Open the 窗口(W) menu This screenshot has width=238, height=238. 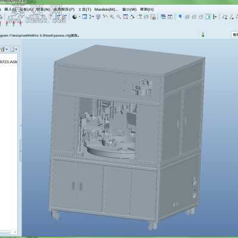click(129, 10)
